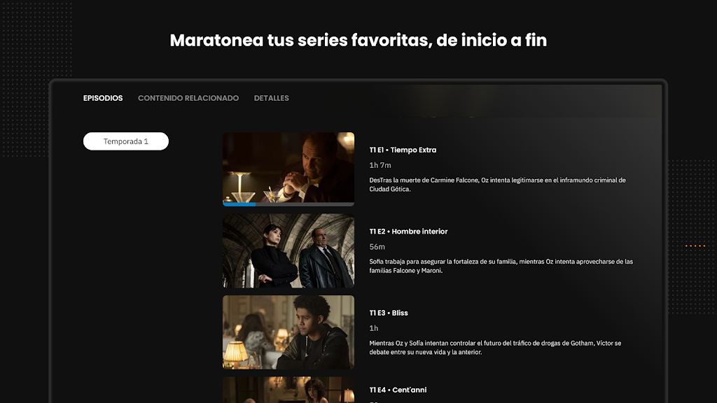This screenshot has width=717, height=403.
Task: Switch to Contenido Relacionado tab
Action: 188,98
